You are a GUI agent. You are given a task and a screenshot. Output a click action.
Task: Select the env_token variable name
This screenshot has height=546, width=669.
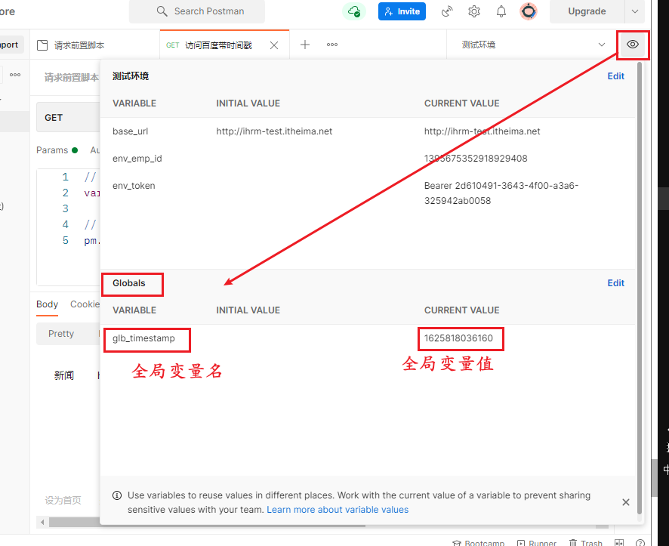(134, 186)
